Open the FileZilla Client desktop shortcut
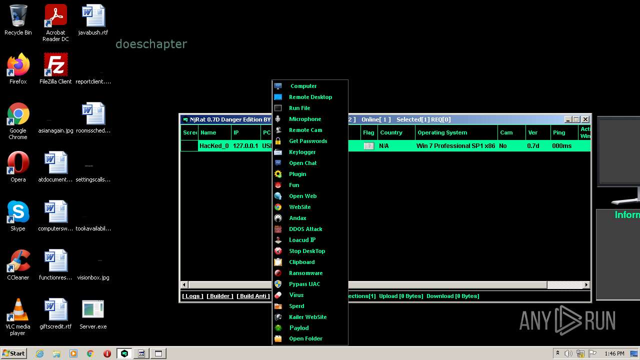 point(55,69)
